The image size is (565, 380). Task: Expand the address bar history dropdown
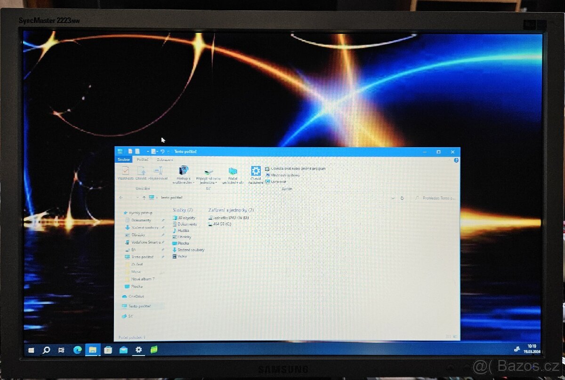393,198
